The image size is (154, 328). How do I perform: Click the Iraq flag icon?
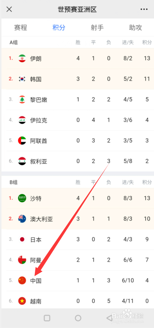pyautogui.click(x=22, y=120)
